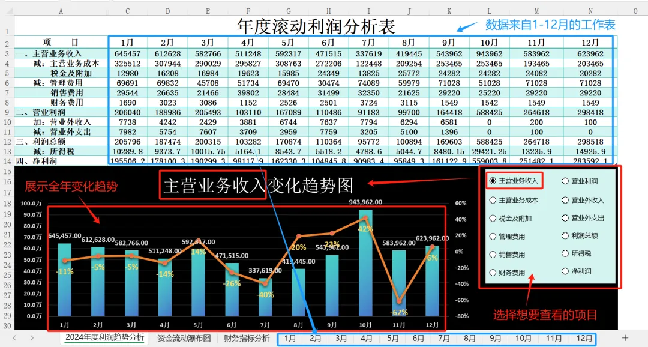Click the 二、营业利润 row label
648x347 pixels.
pyautogui.click(x=41, y=112)
